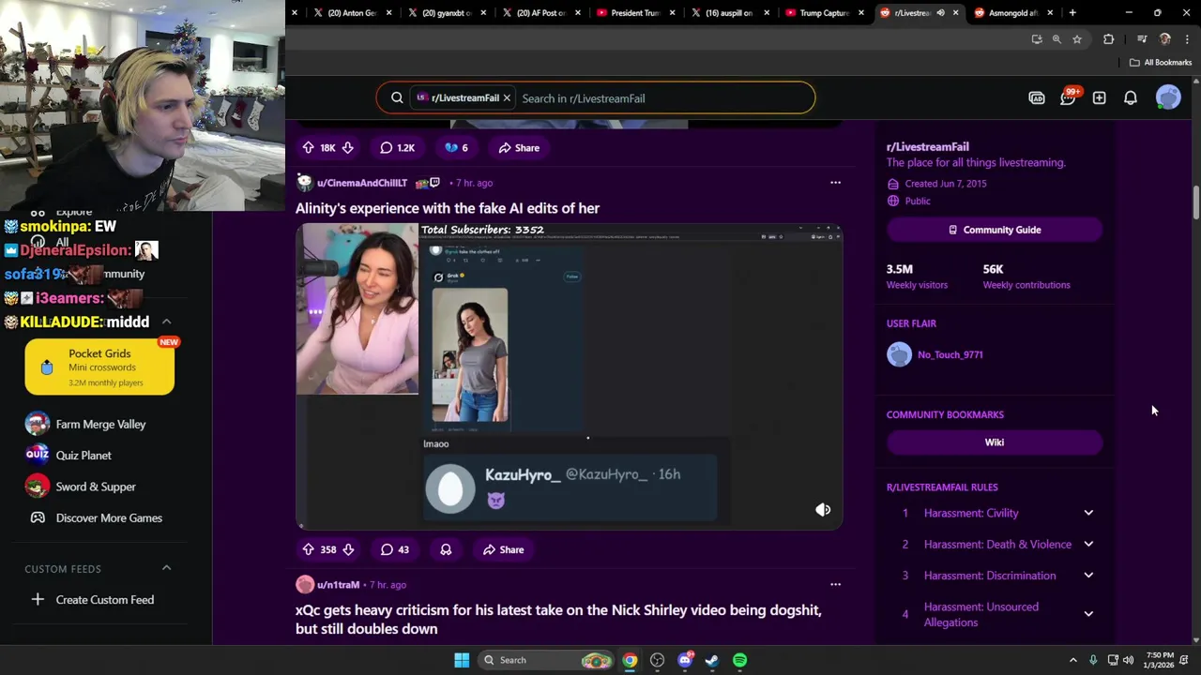
Task: Collapse the games section chevron
Action: [x=166, y=322]
